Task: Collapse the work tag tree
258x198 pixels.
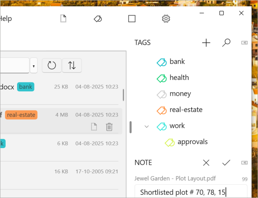Action: (x=147, y=126)
